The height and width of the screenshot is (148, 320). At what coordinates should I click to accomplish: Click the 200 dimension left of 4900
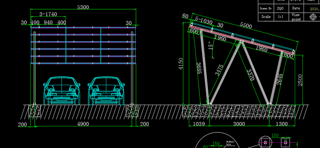tap(22, 124)
